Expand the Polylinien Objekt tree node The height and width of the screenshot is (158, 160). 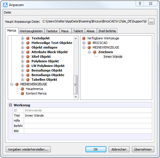click(x=22, y=61)
